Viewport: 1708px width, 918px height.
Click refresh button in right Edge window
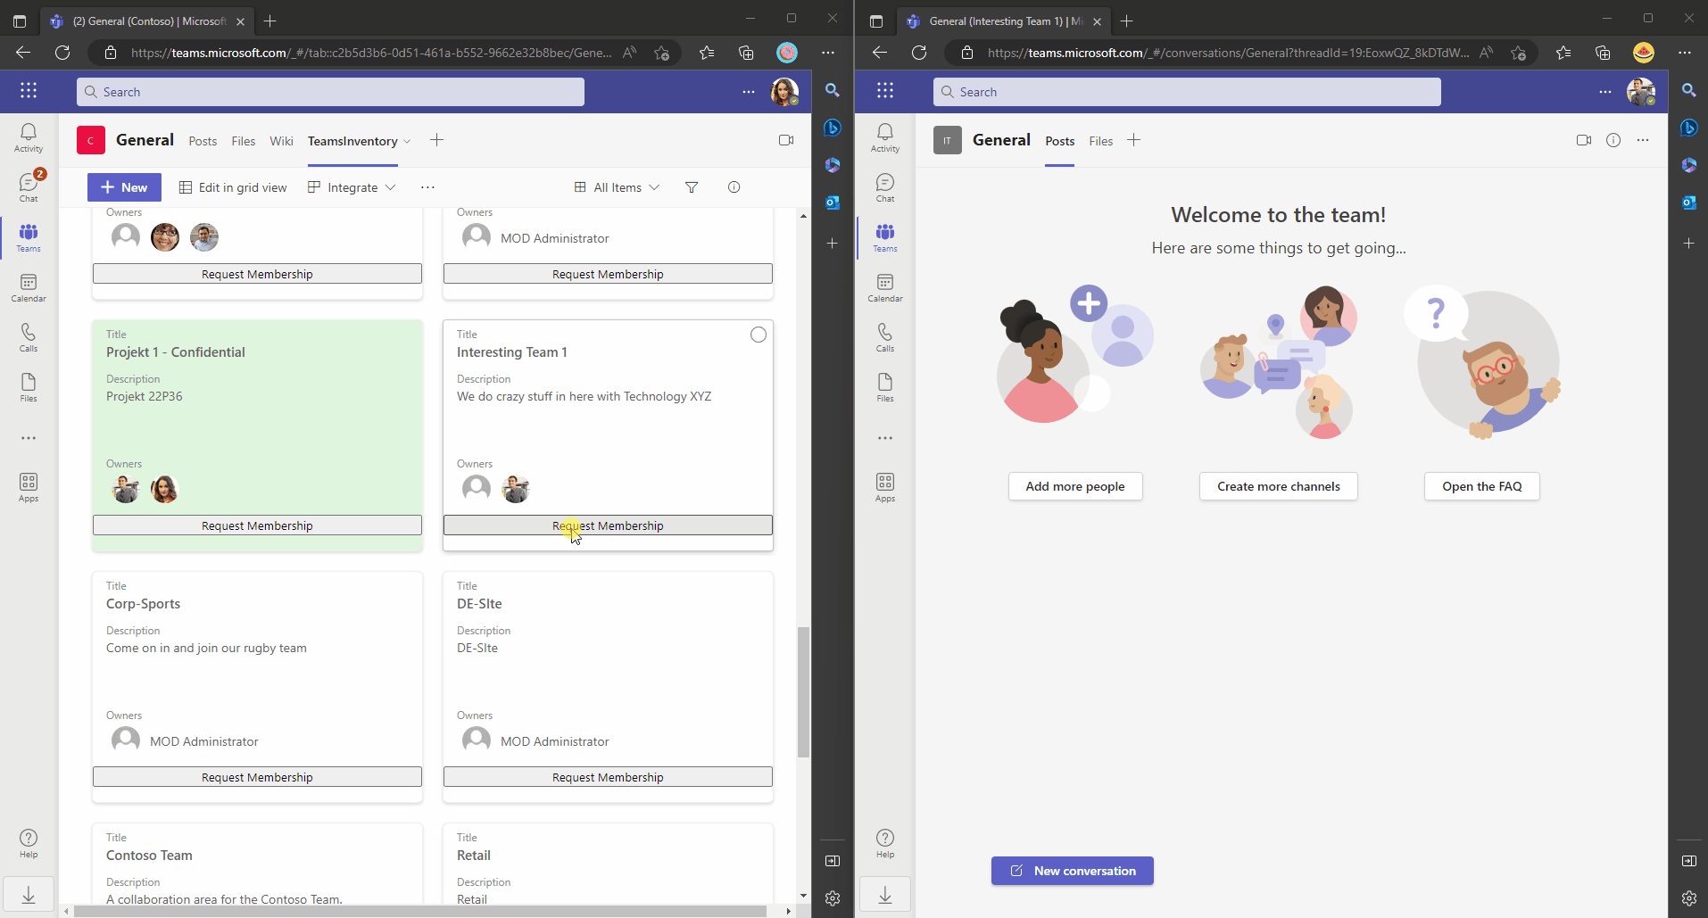[919, 53]
